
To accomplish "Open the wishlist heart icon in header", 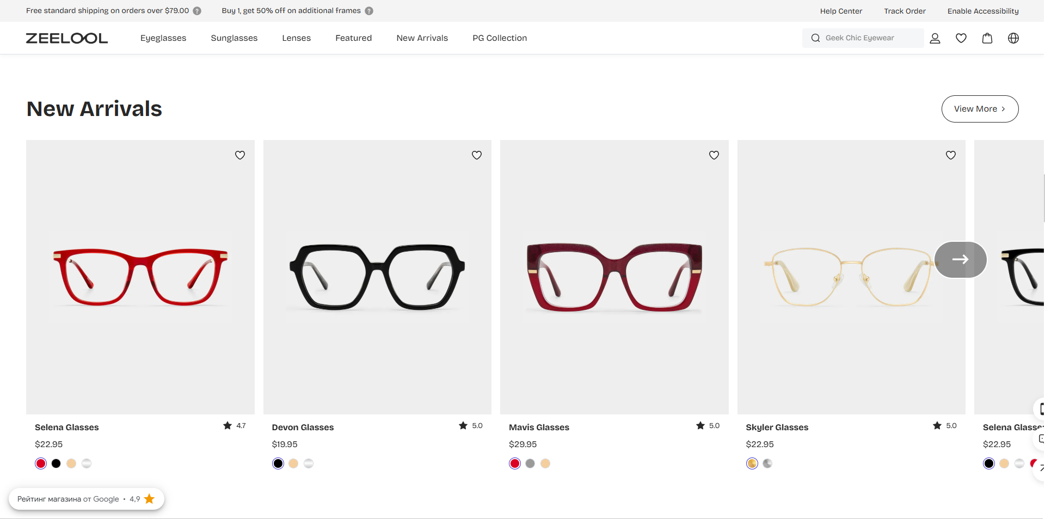I will coord(961,38).
